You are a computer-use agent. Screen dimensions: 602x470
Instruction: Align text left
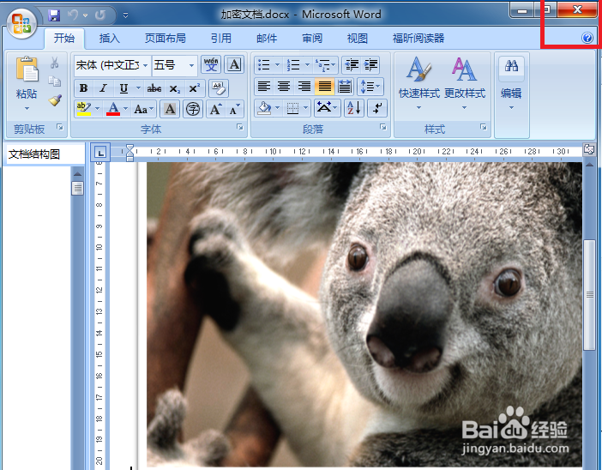click(264, 87)
